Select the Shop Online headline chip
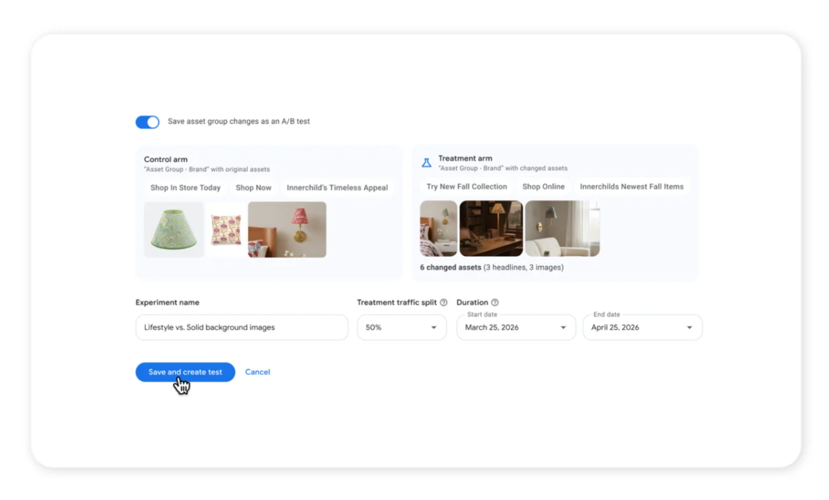The height and width of the screenshot is (500, 829). point(543,186)
